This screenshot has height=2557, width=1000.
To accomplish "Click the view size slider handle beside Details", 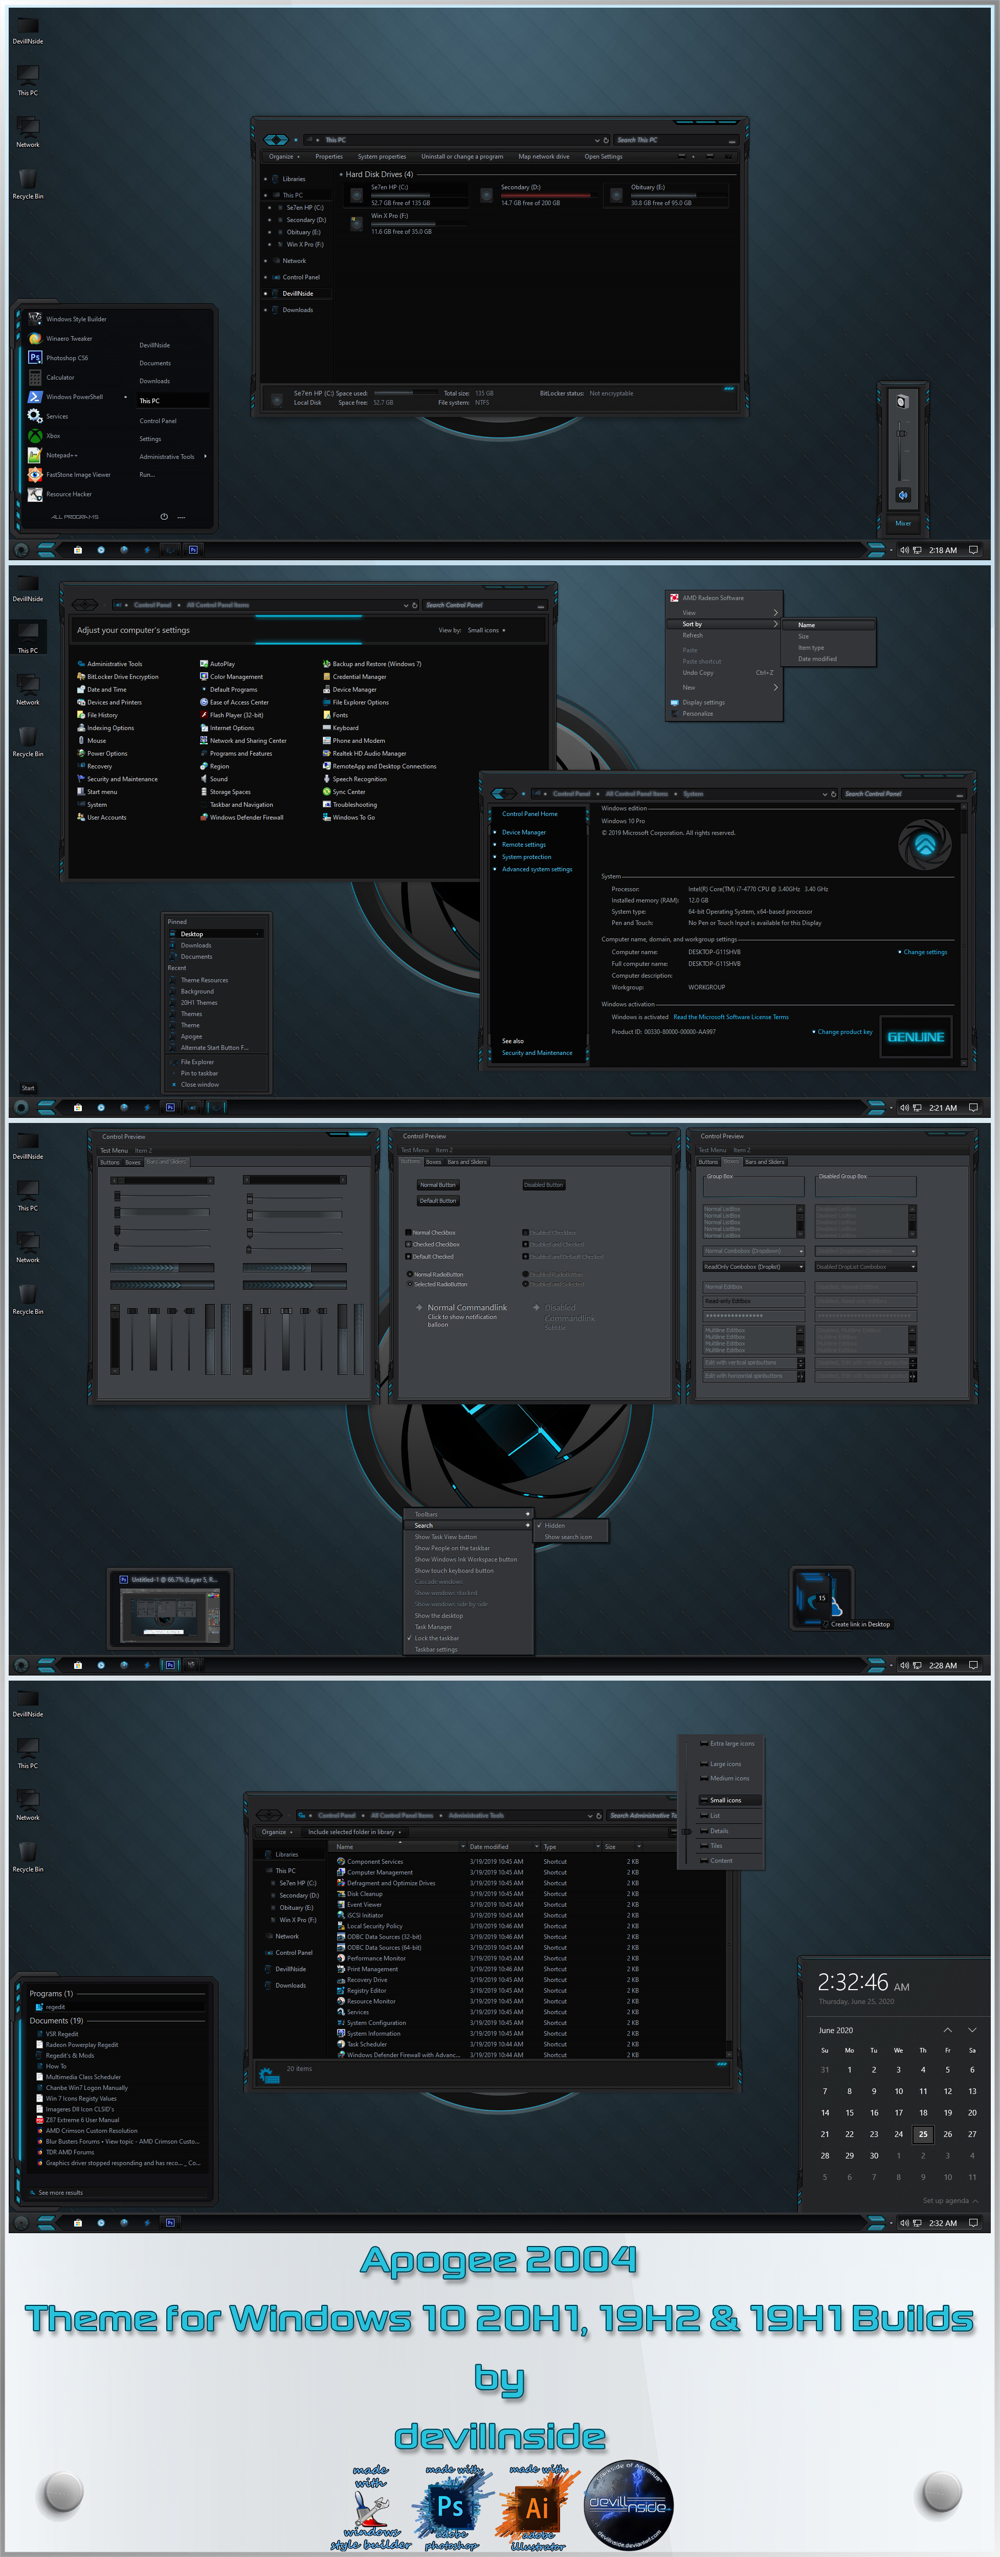I will click(686, 1832).
